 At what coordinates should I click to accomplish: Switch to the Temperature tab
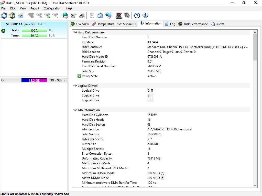[103, 24]
